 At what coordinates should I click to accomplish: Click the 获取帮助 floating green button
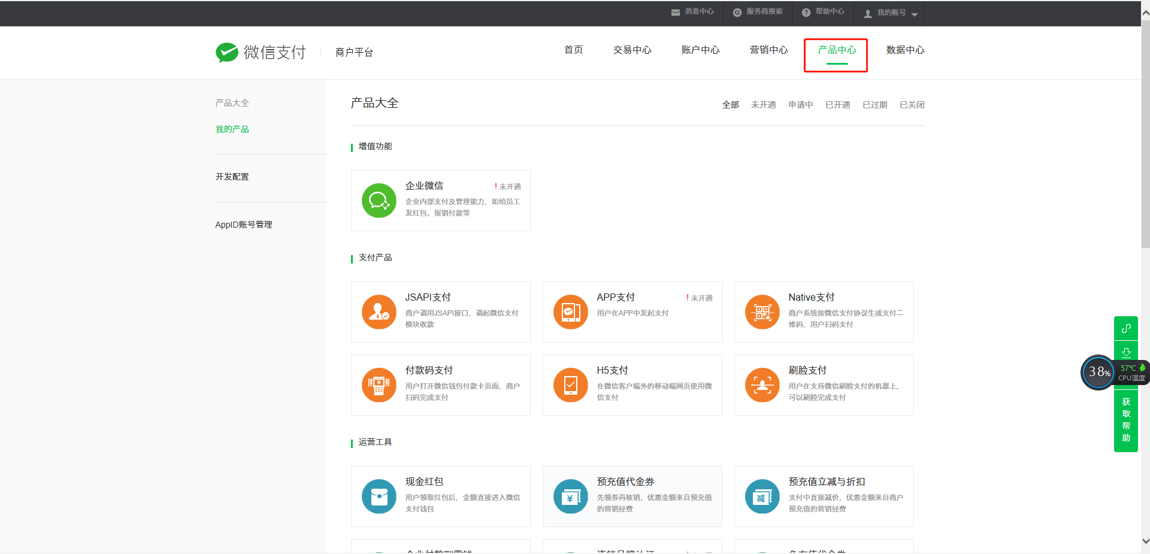click(1125, 420)
